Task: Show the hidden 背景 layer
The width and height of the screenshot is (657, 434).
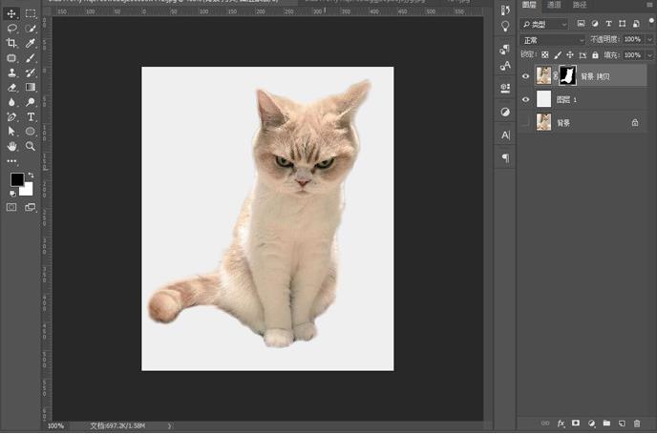Action: [x=525, y=123]
